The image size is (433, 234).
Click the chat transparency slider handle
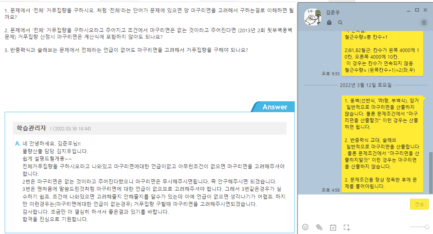click(427, 227)
